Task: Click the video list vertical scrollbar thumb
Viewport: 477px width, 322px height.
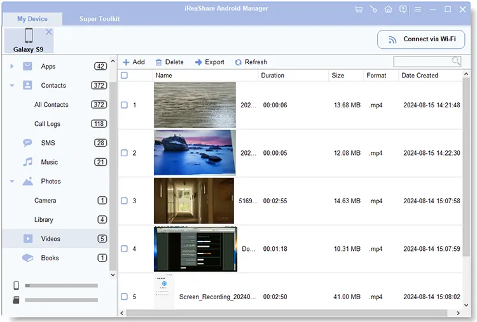Action: 466,167
